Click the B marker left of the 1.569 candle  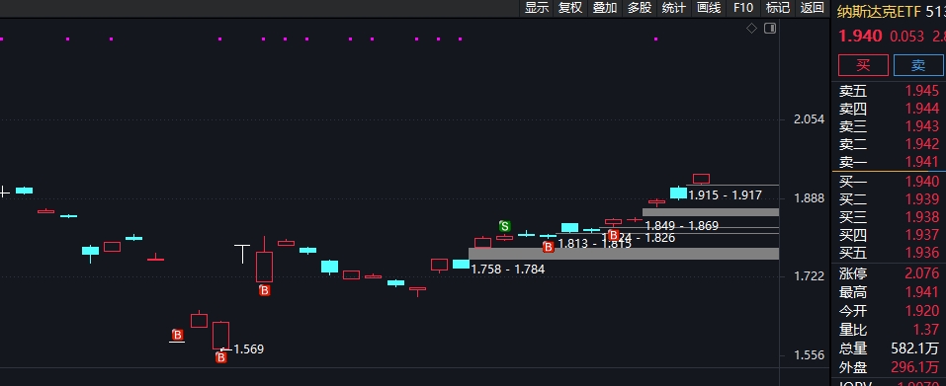[177, 335]
